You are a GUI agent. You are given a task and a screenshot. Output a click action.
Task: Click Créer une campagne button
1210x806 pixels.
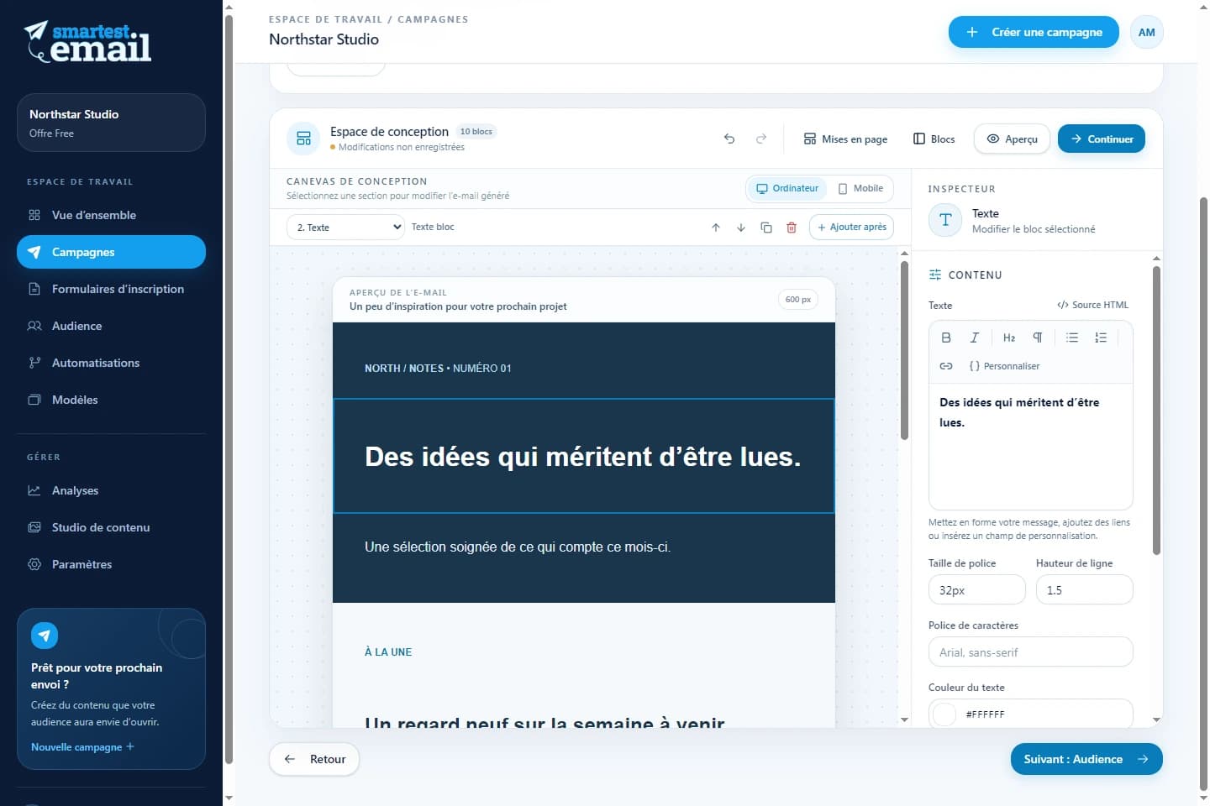(1034, 32)
